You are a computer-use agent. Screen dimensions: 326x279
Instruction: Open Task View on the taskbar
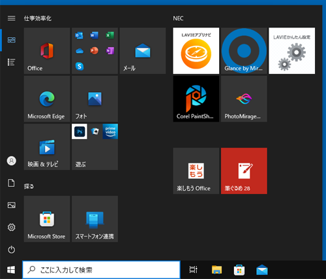[194, 270]
